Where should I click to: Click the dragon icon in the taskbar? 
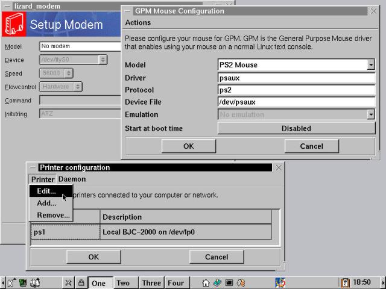(x=280, y=282)
